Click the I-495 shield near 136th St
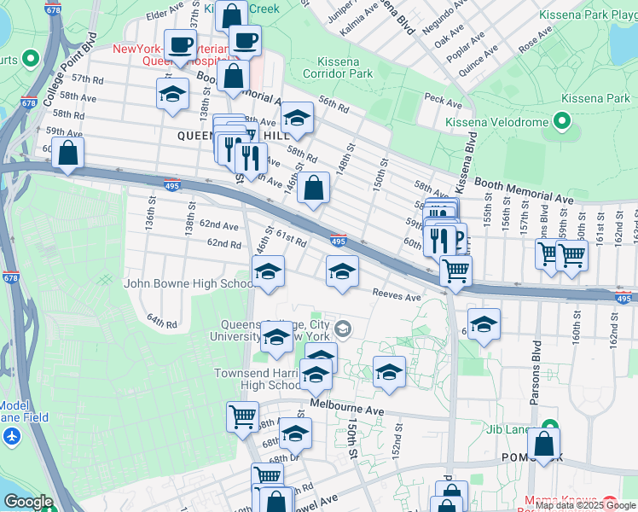Screen dimensions: 638x512 pyautogui.click(x=172, y=185)
